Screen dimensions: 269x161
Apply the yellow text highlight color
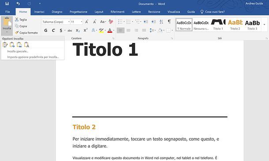point(101,31)
